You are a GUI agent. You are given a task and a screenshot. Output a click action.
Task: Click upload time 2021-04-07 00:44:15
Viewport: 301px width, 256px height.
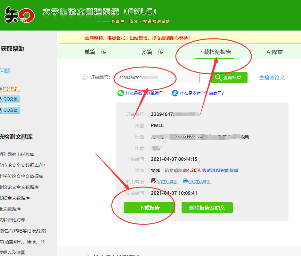point(174,159)
